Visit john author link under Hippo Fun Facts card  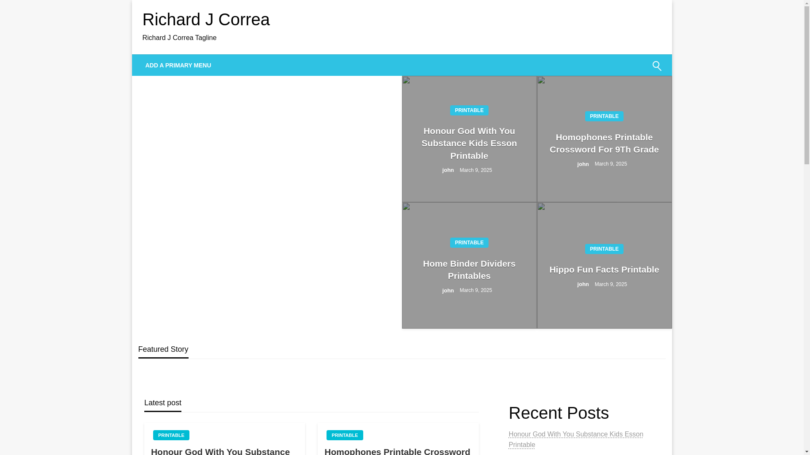click(583, 284)
